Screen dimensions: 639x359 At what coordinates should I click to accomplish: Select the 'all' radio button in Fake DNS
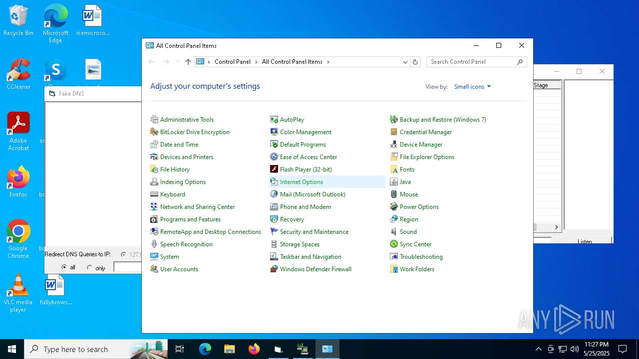pos(64,268)
